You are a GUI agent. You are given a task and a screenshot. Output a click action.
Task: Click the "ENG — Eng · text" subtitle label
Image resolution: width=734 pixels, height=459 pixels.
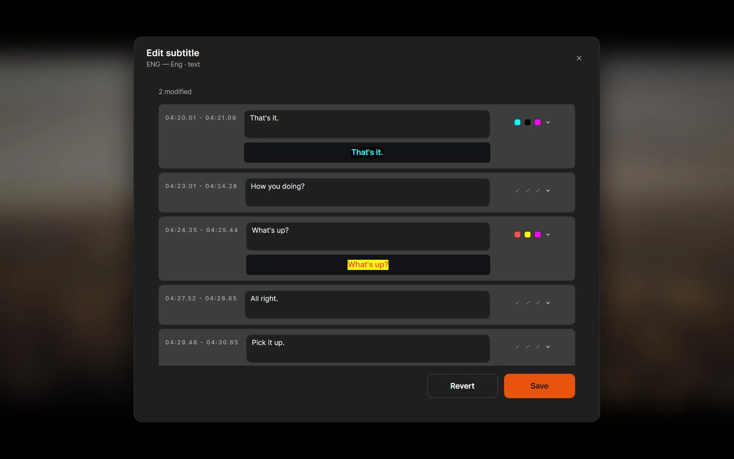pyautogui.click(x=173, y=64)
